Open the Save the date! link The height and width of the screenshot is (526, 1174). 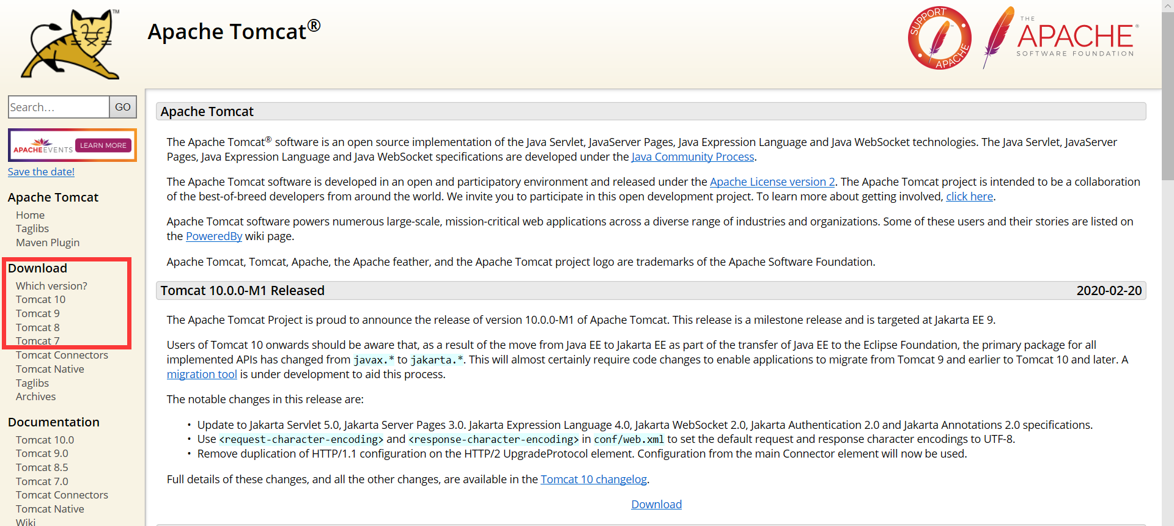click(x=41, y=172)
